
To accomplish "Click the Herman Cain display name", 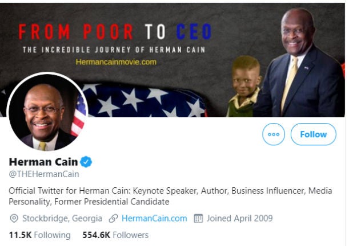I will point(43,162).
